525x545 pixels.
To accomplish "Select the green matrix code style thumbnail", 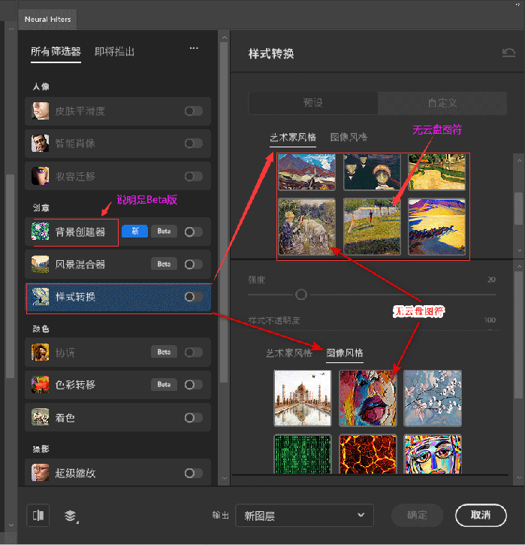I will point(303,453).
